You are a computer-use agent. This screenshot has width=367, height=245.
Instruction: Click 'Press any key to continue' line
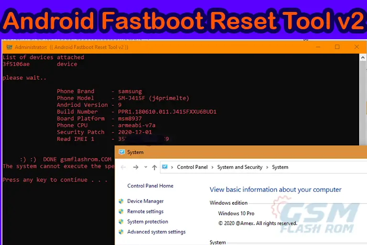point(55,180)
